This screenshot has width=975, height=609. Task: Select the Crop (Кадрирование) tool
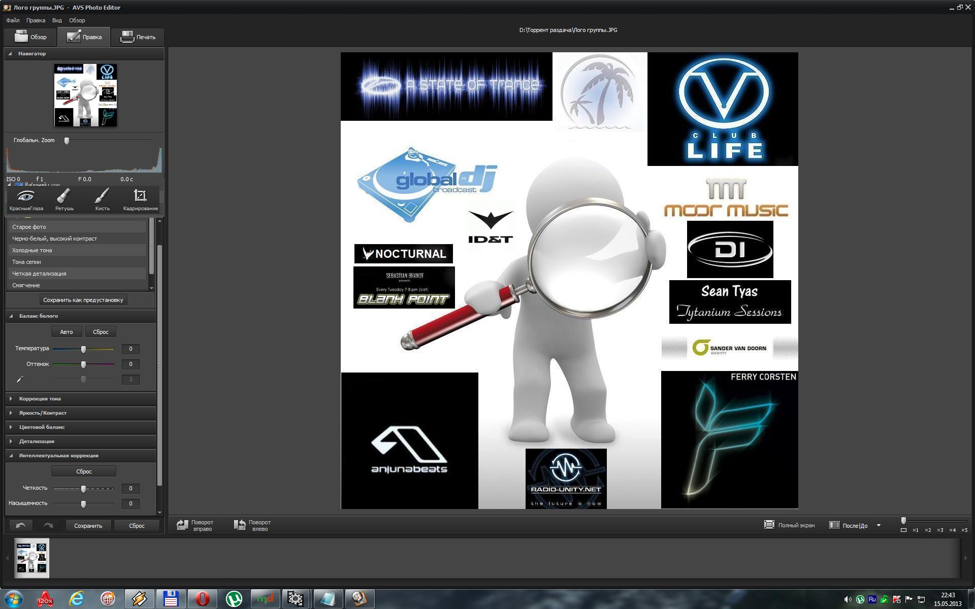(140, 199)
